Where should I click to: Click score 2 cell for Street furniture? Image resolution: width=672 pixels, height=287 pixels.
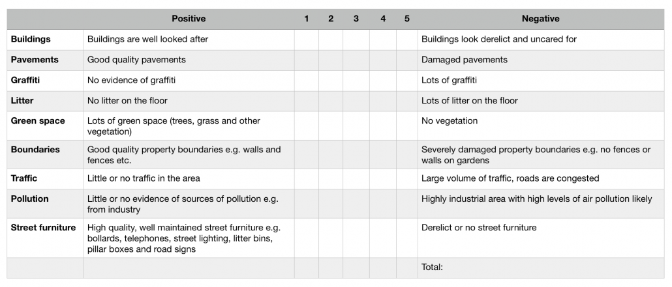coord(331,238)
